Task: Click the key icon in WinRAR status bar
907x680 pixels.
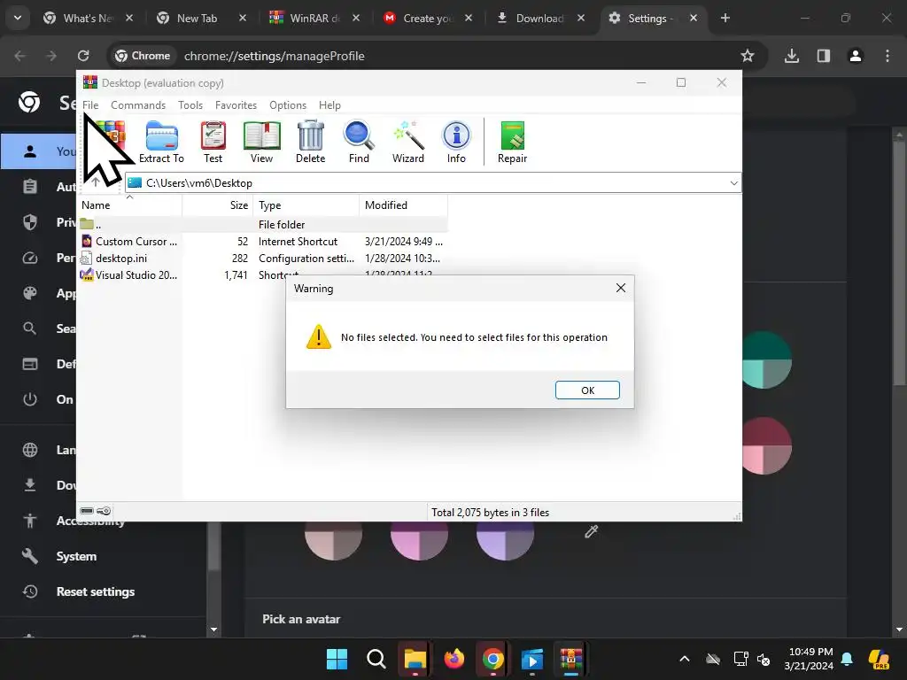Action: [x=105, y=511]
